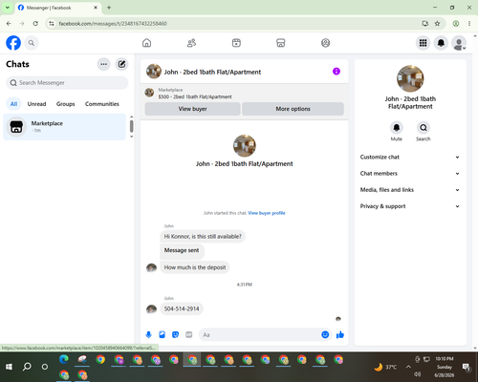Open Chrome three-dot menu
The image size is (478, 382).
[x=469, y=24]
